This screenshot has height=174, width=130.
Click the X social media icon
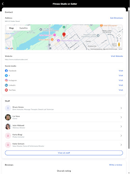pos(6,75)
